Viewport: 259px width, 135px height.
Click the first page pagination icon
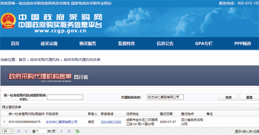[x=19, y=131]
